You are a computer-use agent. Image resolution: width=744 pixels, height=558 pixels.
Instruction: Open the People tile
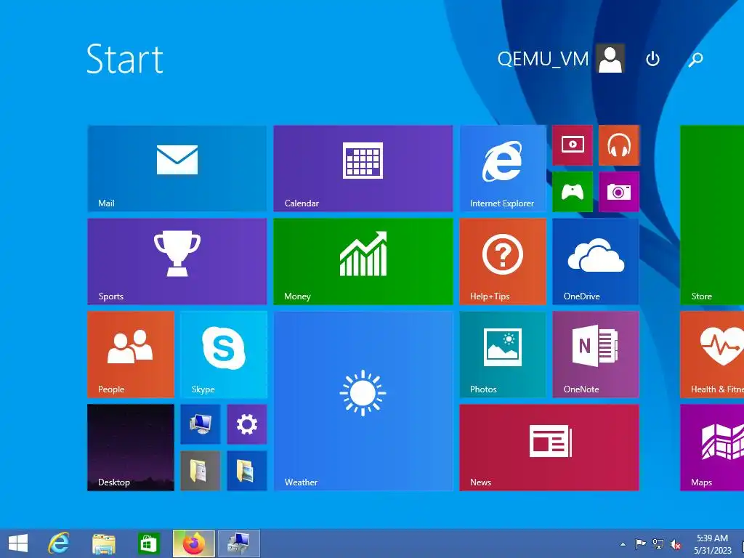(131, 355)
